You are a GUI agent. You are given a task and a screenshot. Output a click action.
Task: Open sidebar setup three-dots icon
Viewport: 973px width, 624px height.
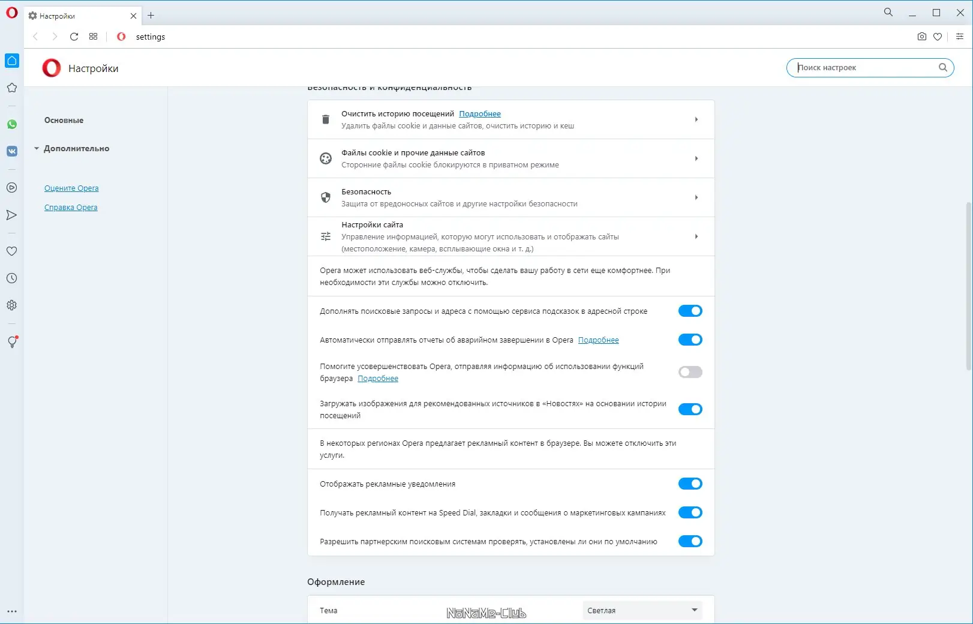[x=12, y=611]
